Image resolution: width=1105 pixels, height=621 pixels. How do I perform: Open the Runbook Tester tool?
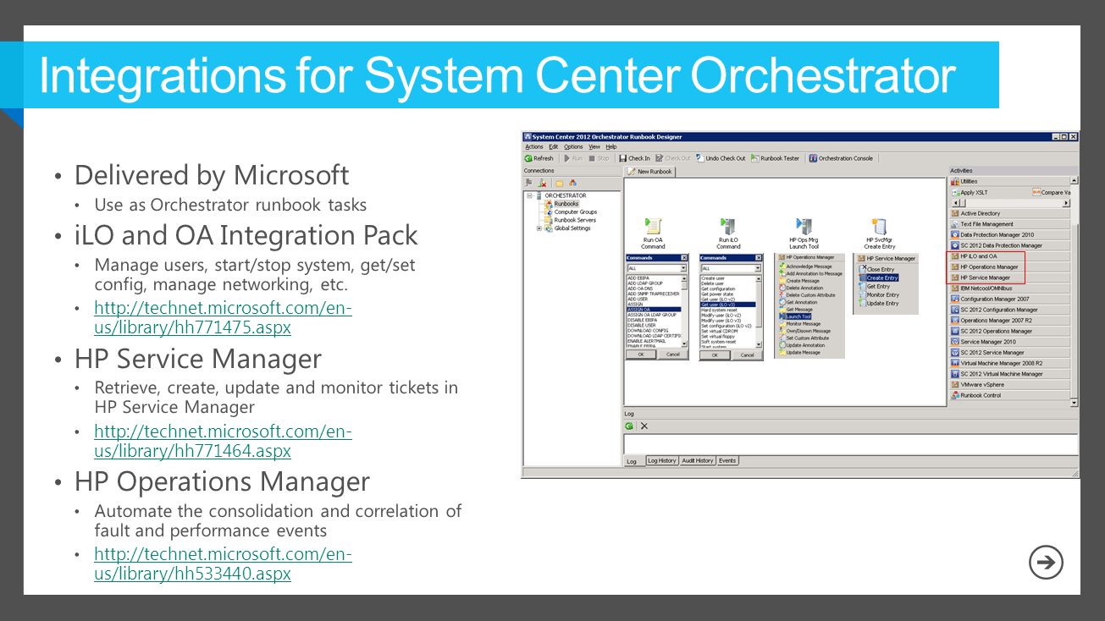click(x=775, y=158)
